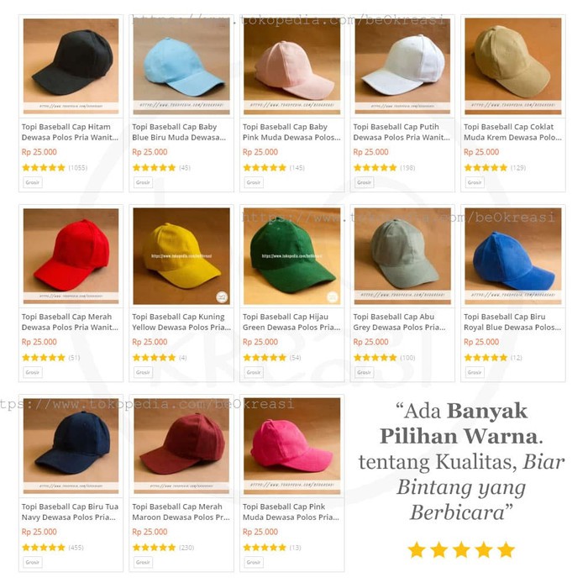Click round badge icon on green cap image
The height and width of the screenshot is (588, 588).
(x=333, y=297)
